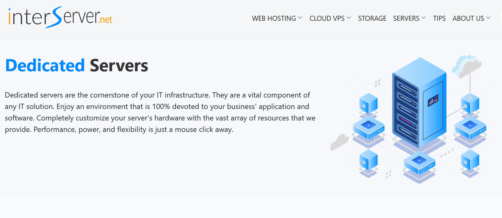
Task: Click the bar chart panel on server tower
Action: 433,100
